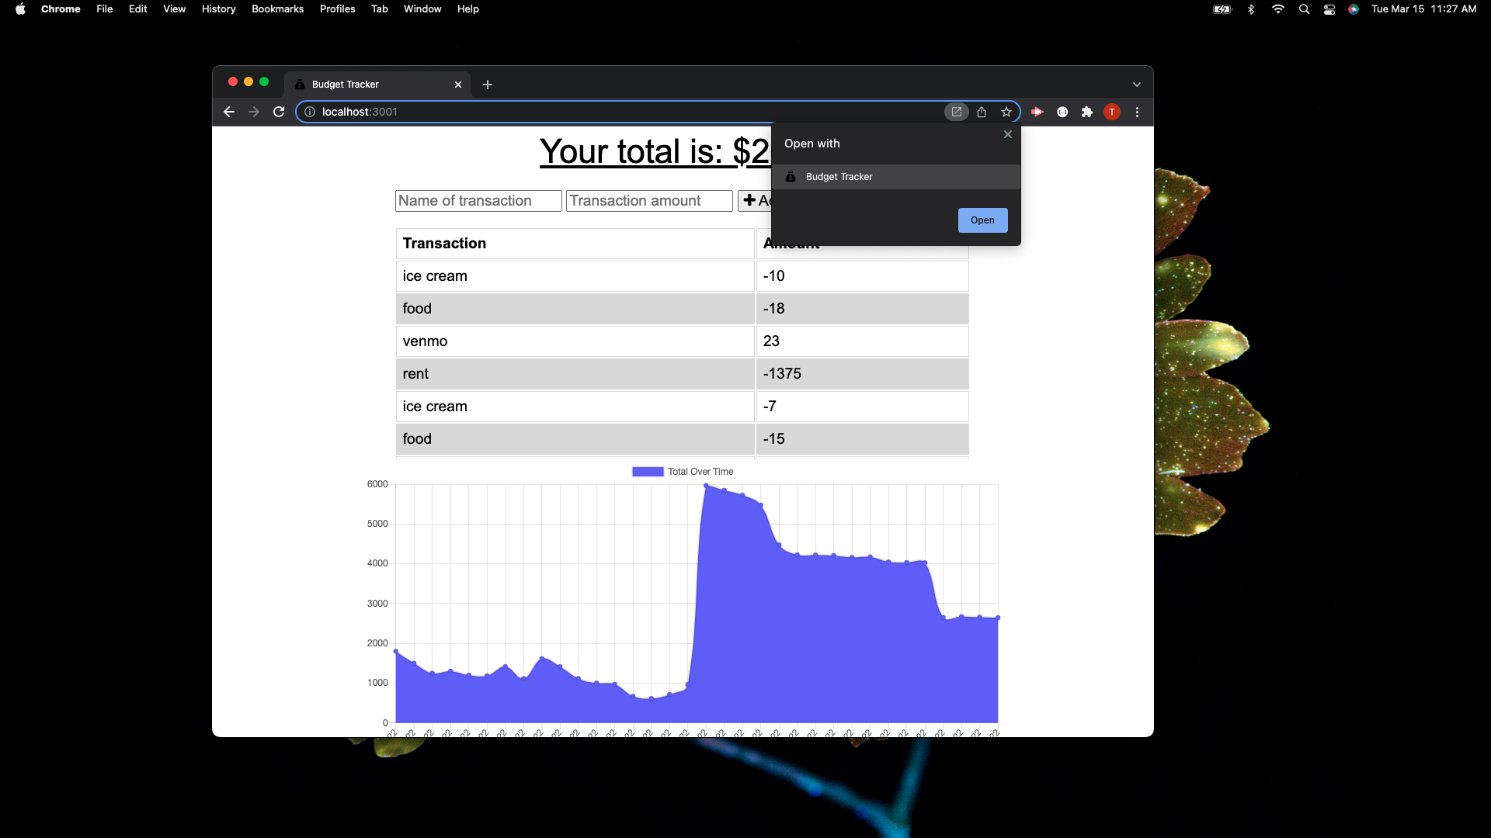Click the Open button in the dialog
Image resolution: width=1491 pixels, height=838 pixels.
[982, 220]
